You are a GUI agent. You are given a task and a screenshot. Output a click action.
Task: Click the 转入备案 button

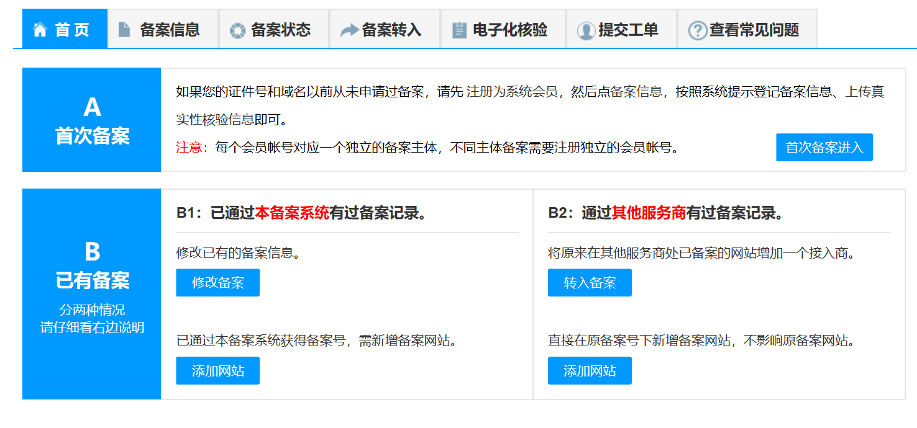pos(590,283)
